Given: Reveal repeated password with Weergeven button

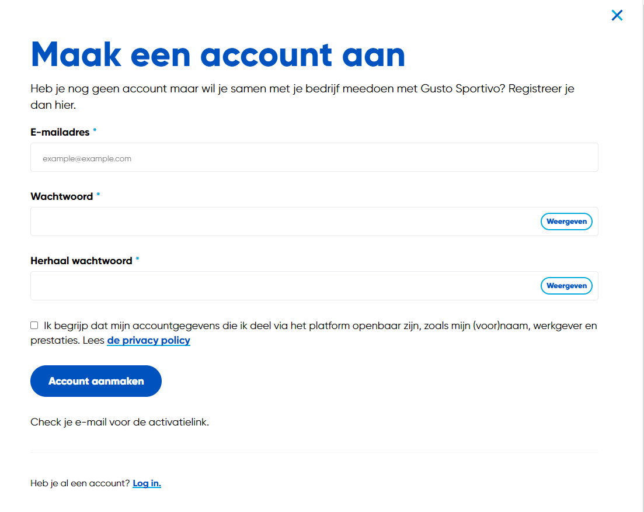Looking at the screenshot, I should click(x=566, y=286).
